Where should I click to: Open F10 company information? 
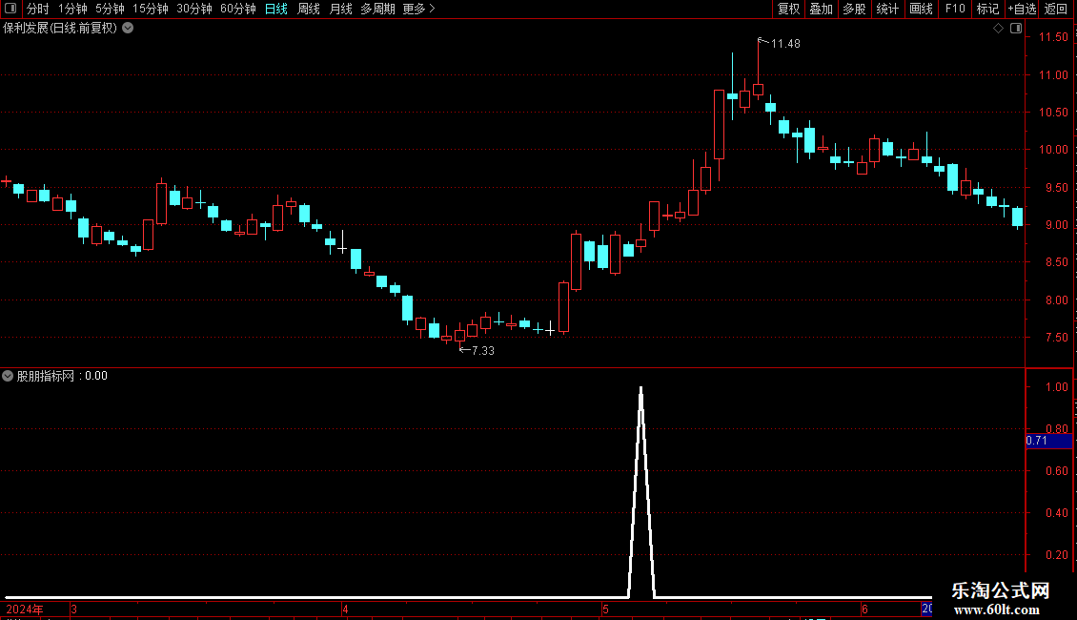click(955, 9)
